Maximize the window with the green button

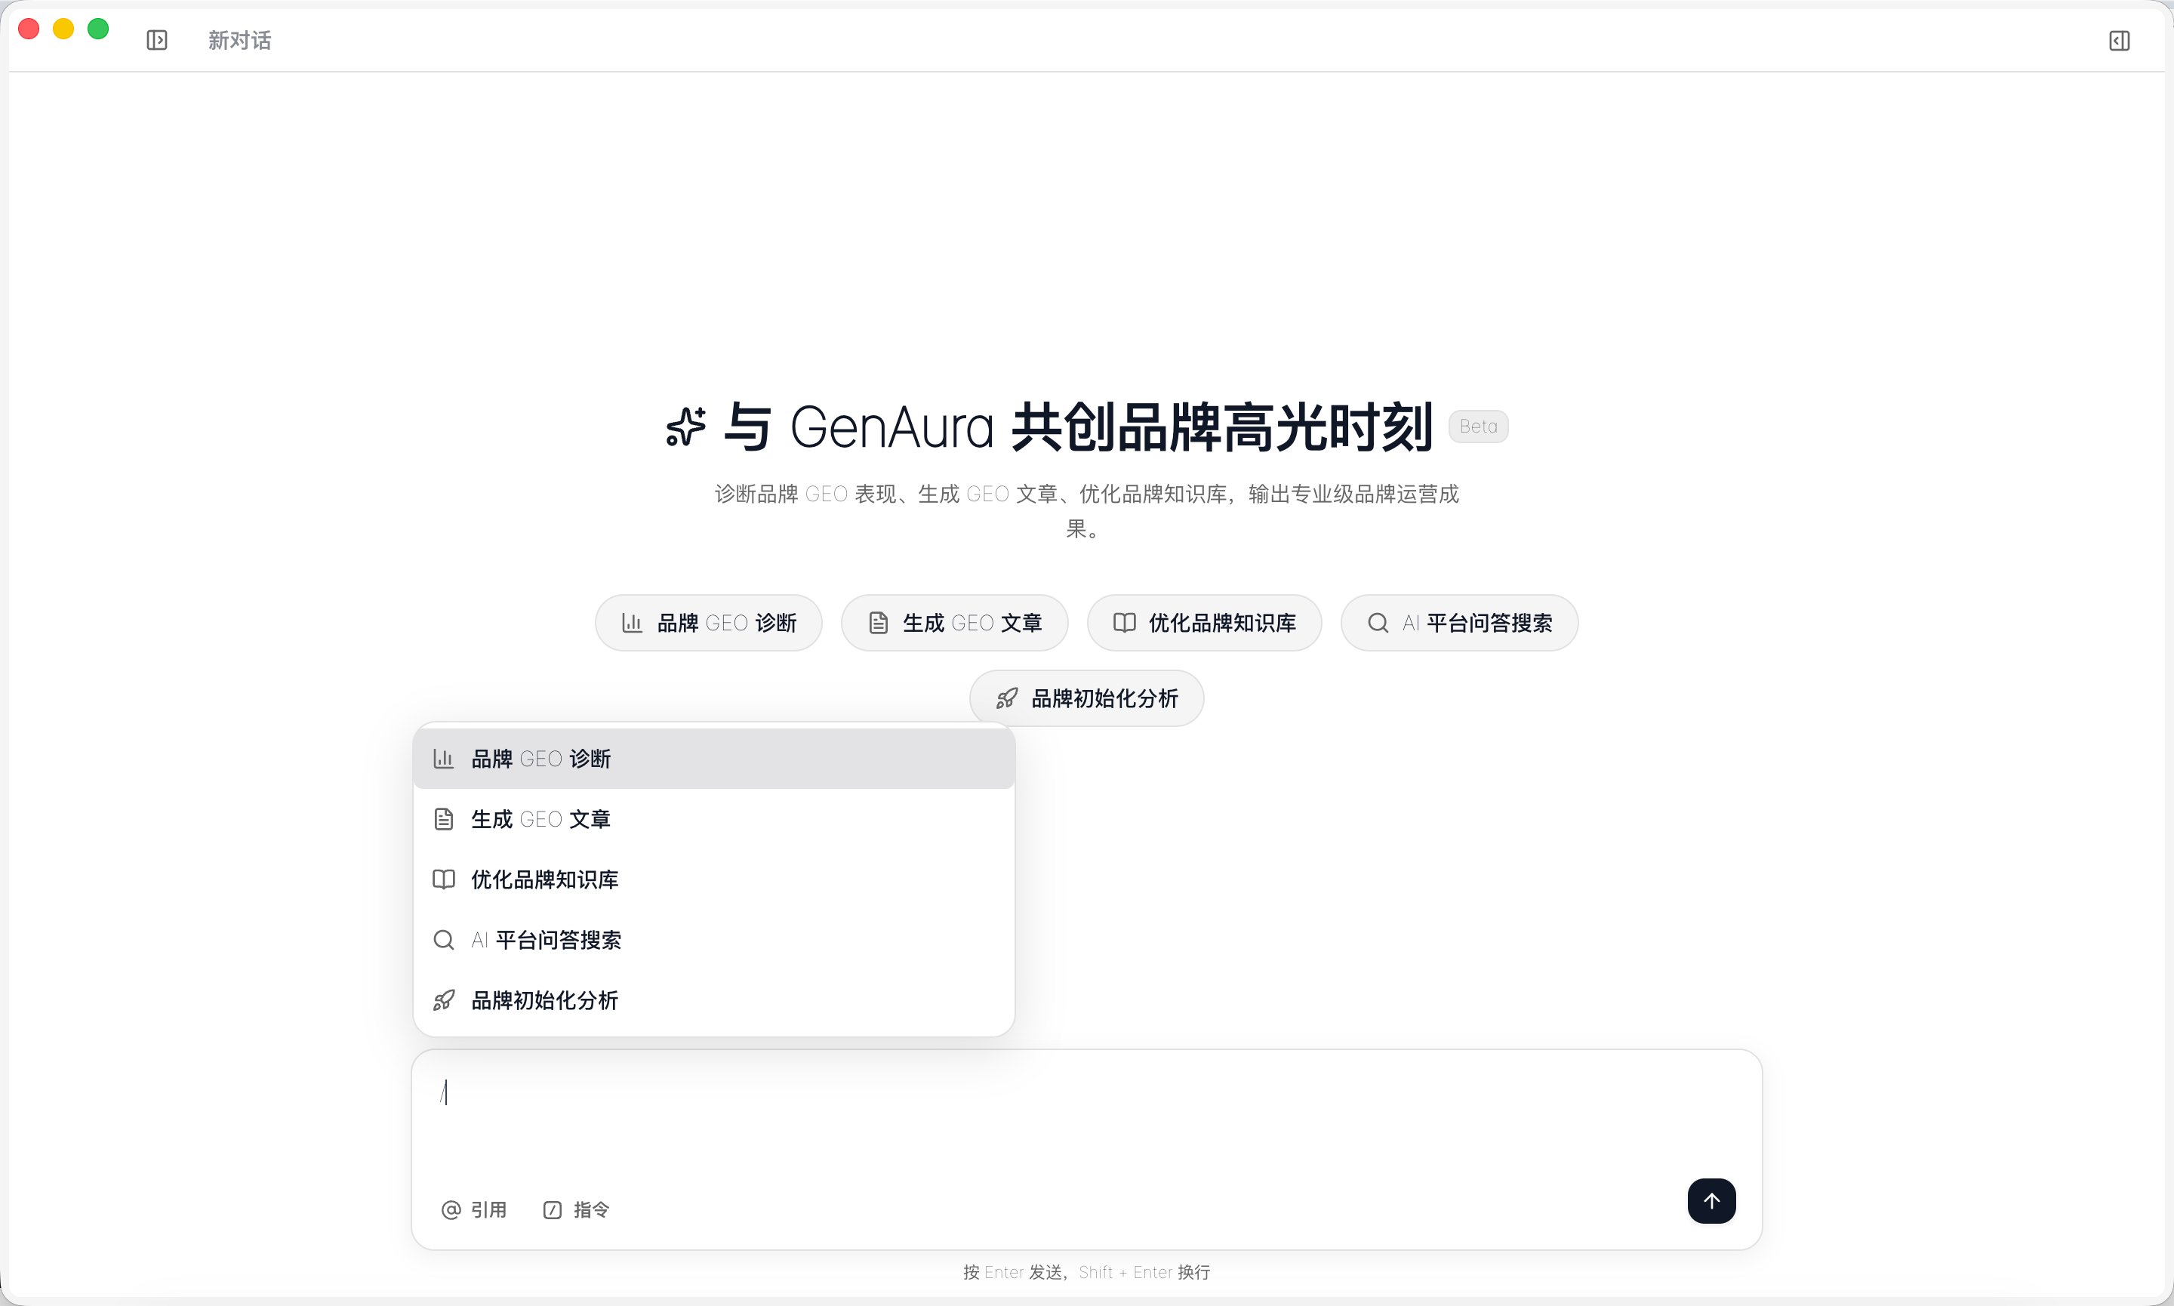point(99,29)
